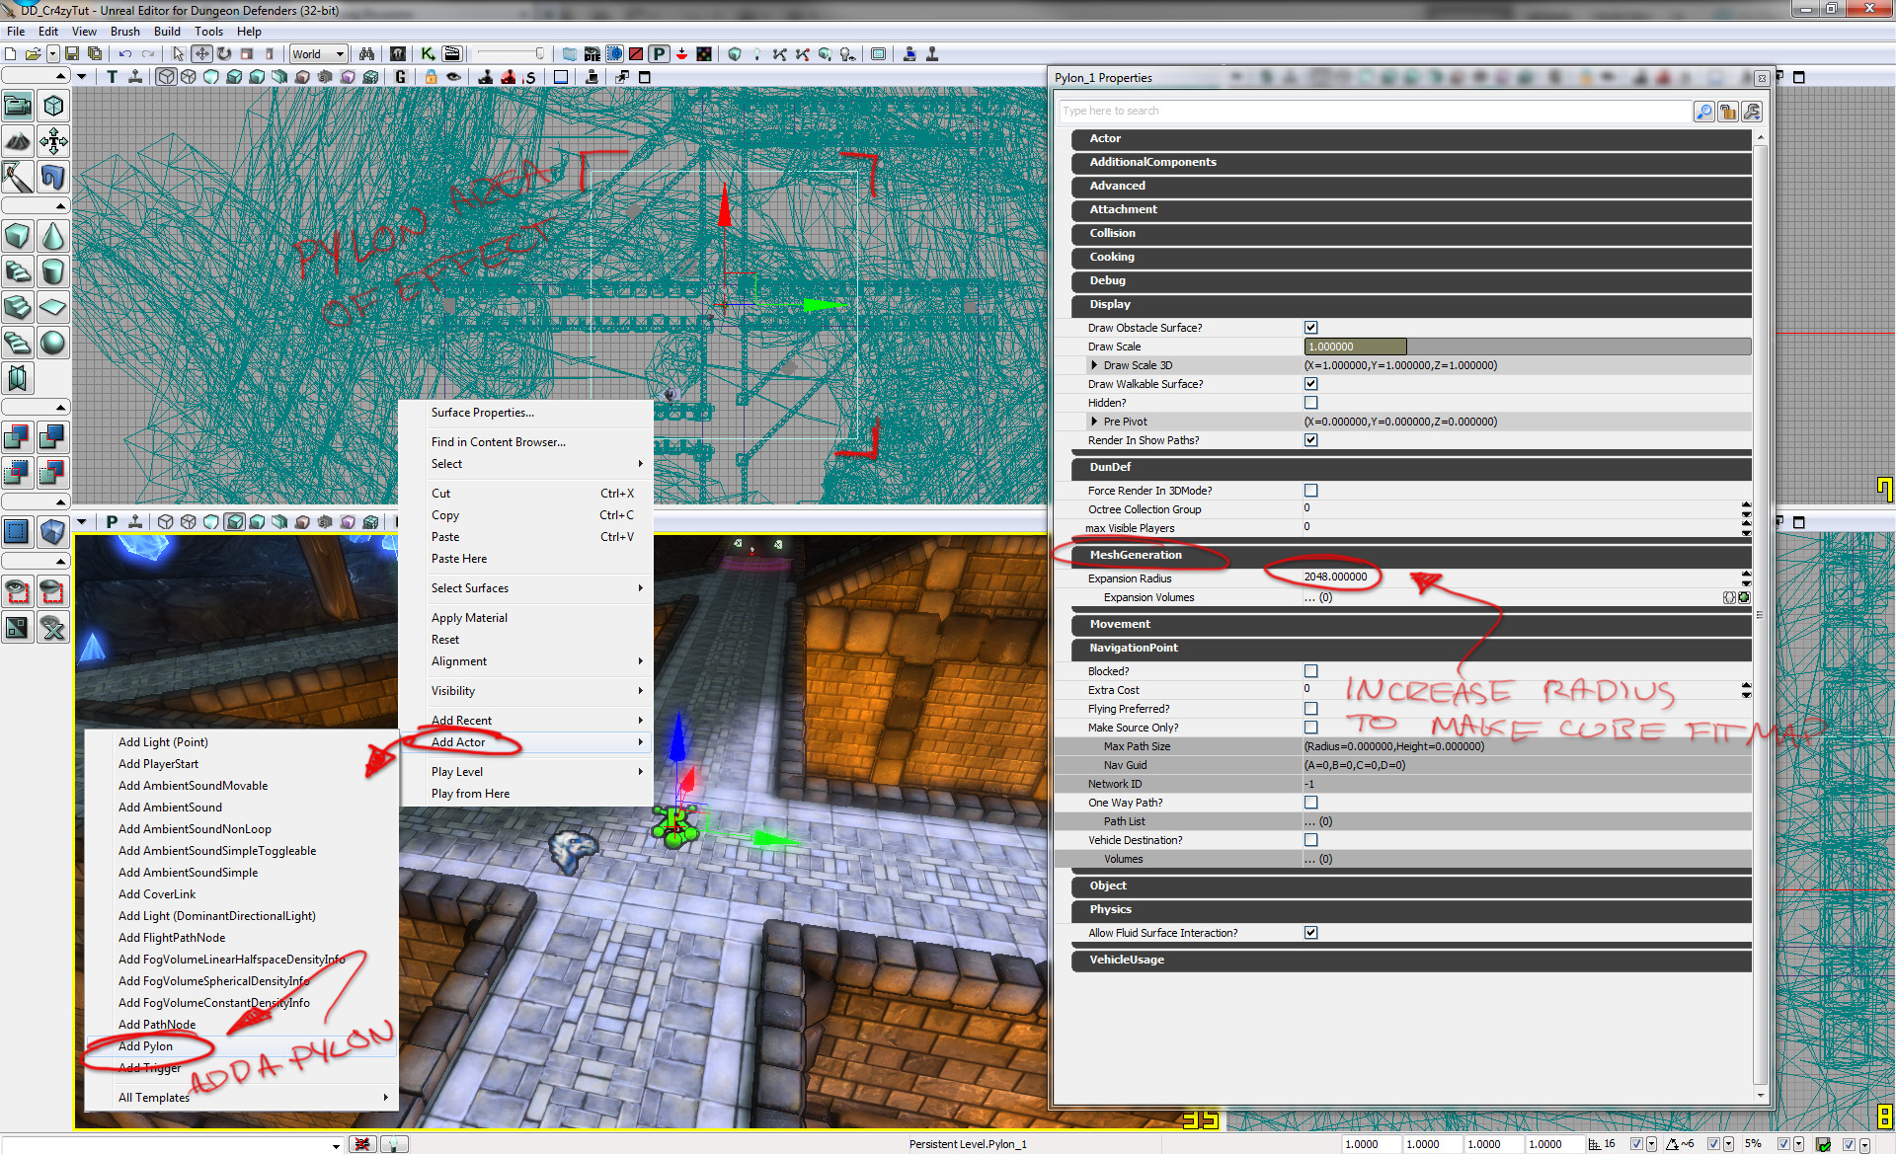Select the cylinder brush builder
Image resolution: width=1896 pixels, height=1155 pixels.
(x=53, y=271)
